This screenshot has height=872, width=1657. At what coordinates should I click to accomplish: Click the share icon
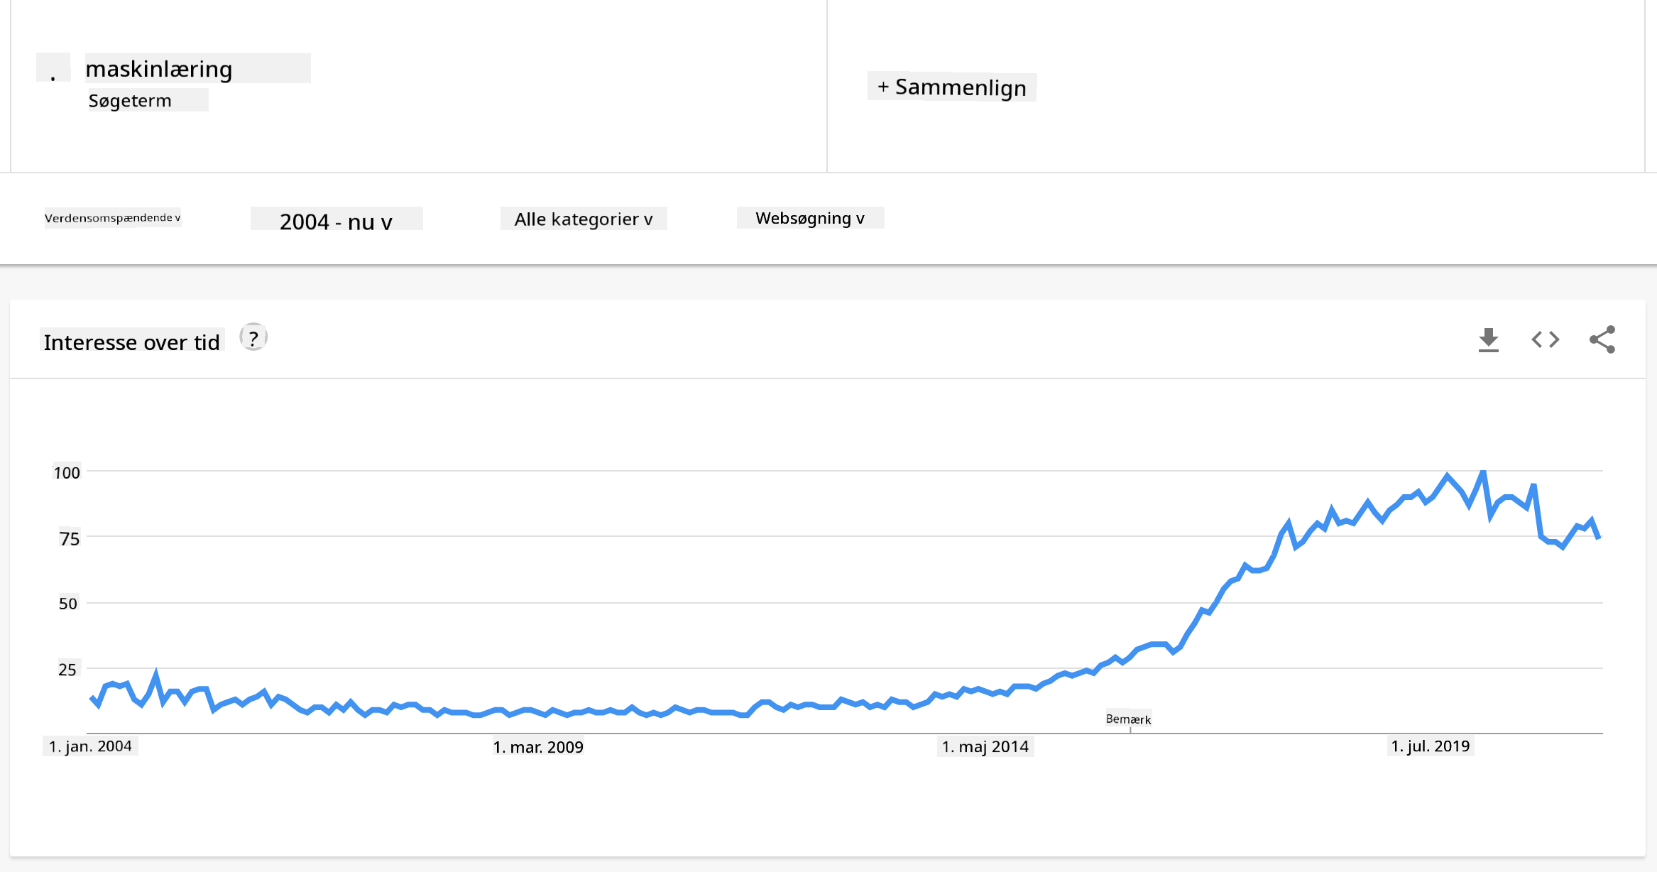[1602, 339]
